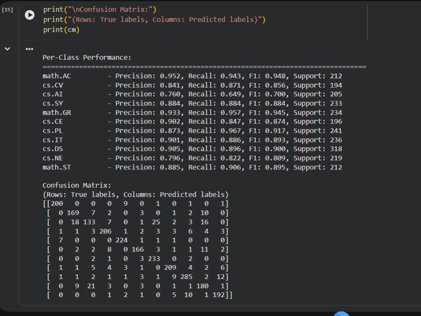
Task: Select the cs.PL performance row
Action: (192, 131)
